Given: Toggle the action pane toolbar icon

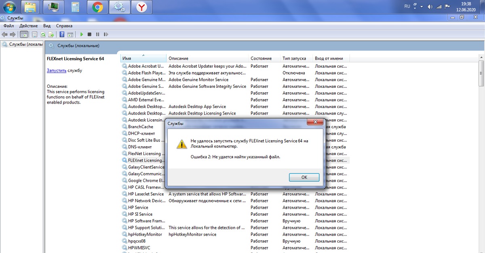Looking at the screenshot, I should point(70,35).
